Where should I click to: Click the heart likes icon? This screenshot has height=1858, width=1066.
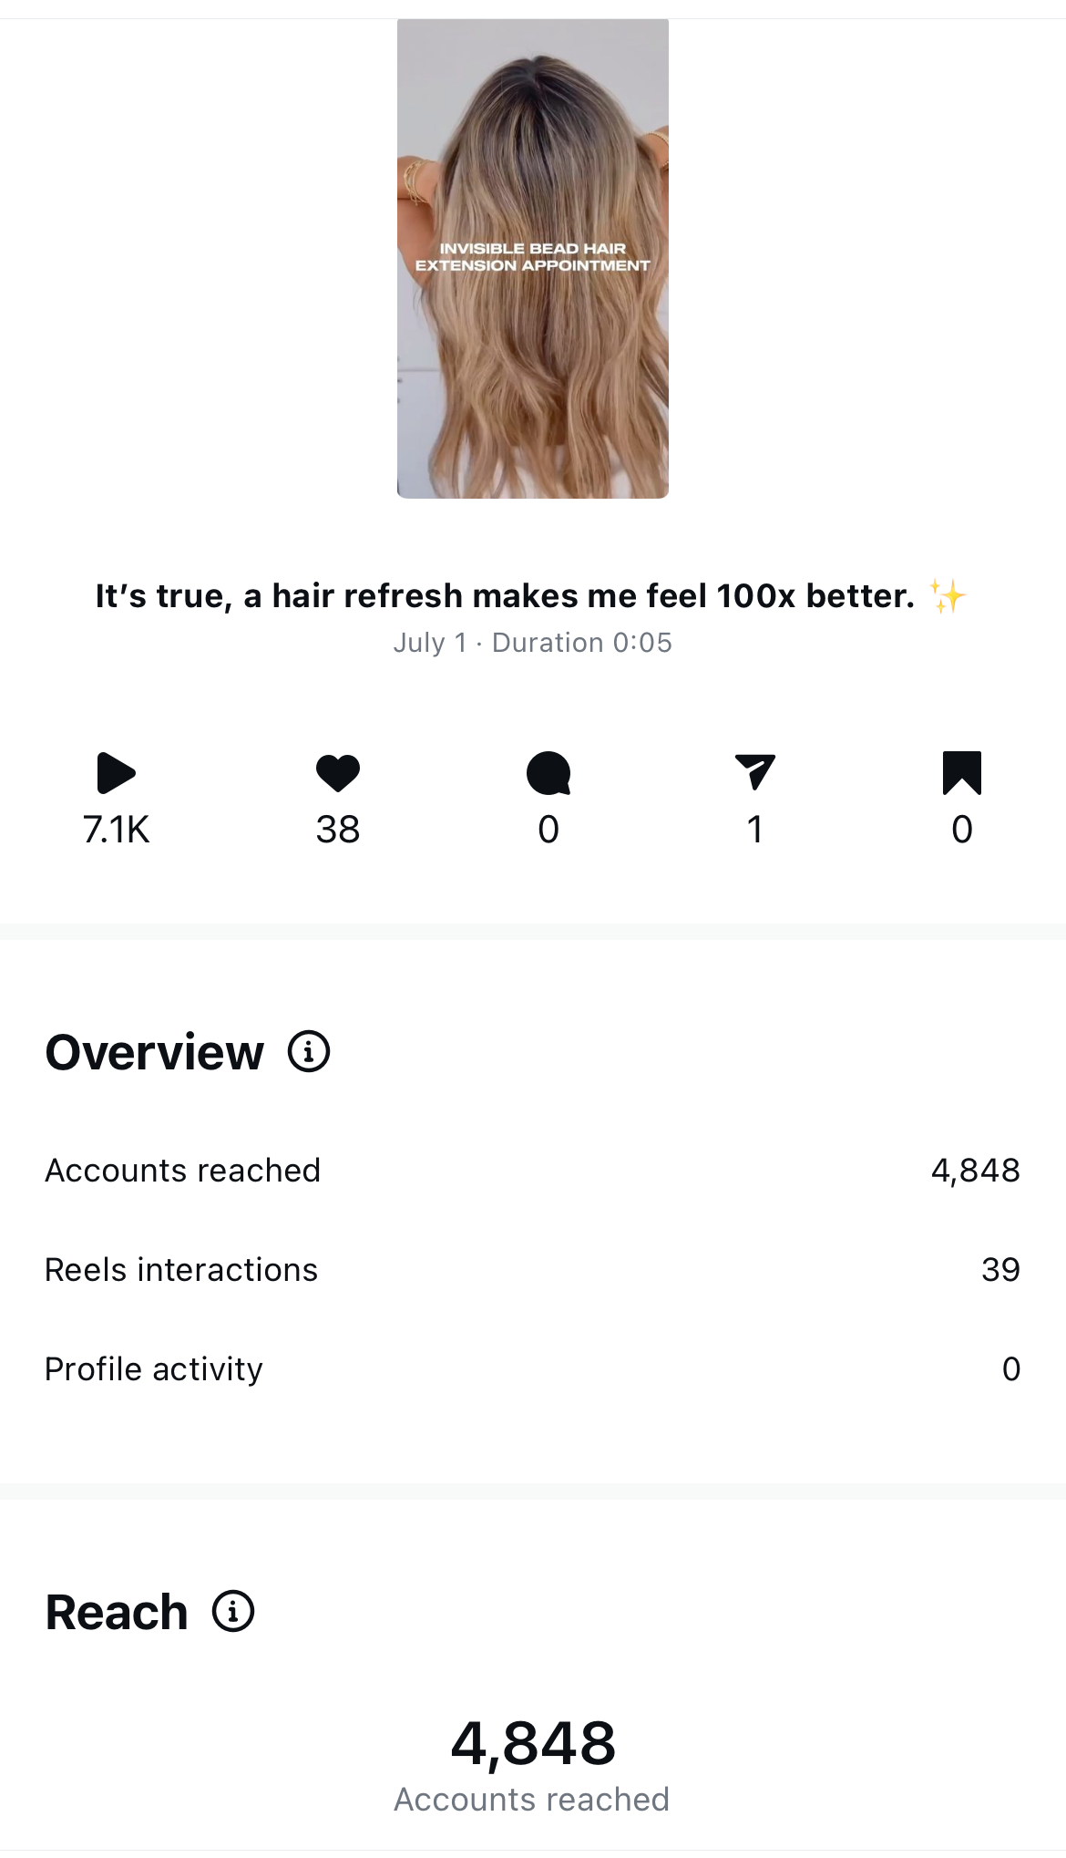coord(338,773)
